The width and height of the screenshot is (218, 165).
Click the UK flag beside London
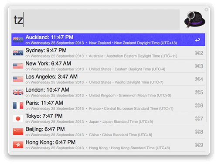(18, 92)
